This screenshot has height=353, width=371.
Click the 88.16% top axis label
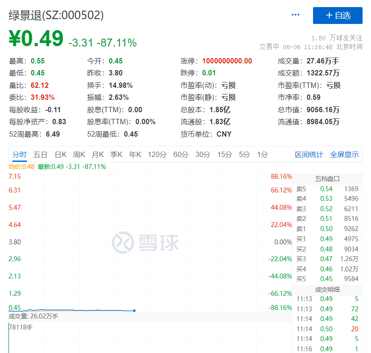tap(281, 176)
